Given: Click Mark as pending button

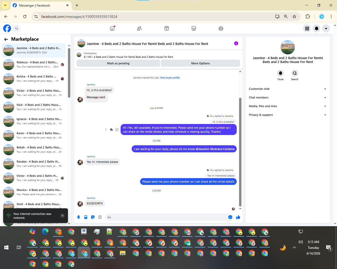Looking at the screenshot, I should 118,63.
